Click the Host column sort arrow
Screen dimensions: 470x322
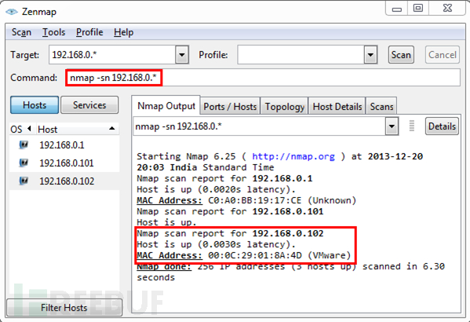(111, 129)
